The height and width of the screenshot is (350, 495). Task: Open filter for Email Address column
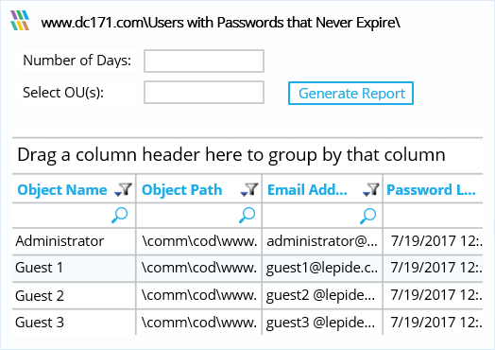click(370, 190)
